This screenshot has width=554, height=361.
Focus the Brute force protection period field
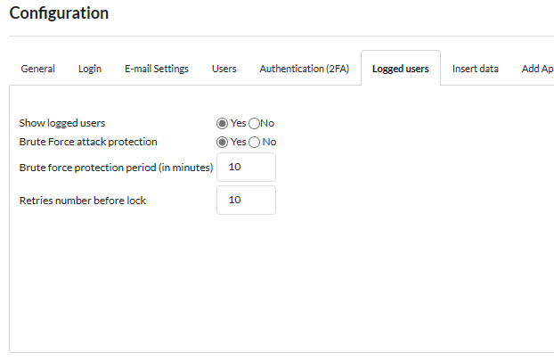pos(246,167)
